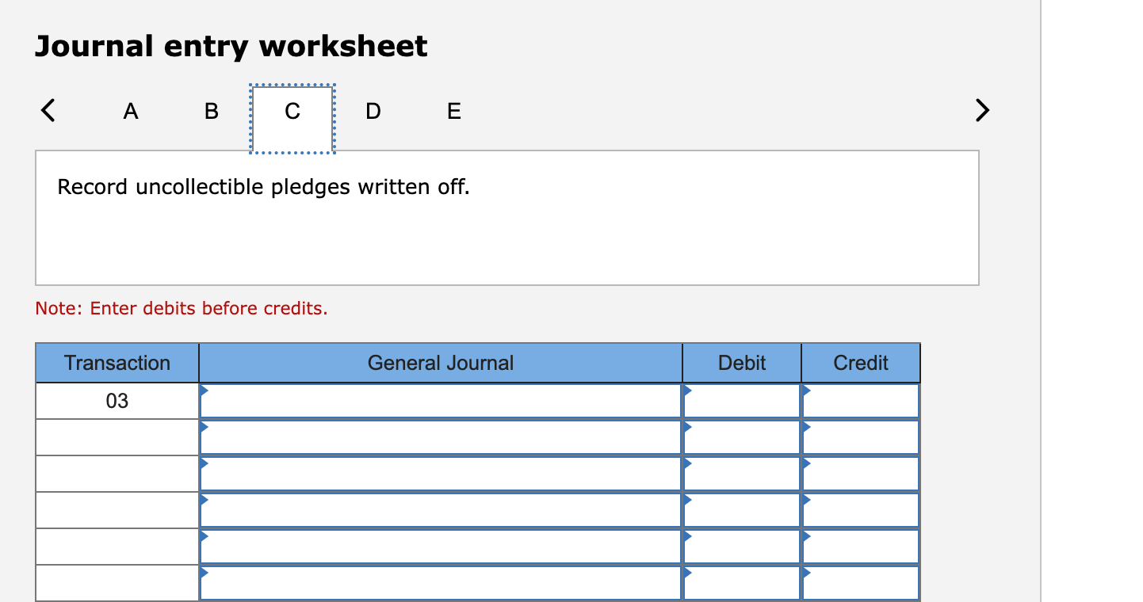This screenshot has height=602, width=1143.
Task: Switch to journal entry tab A
Action: click(x=131, y=112)
